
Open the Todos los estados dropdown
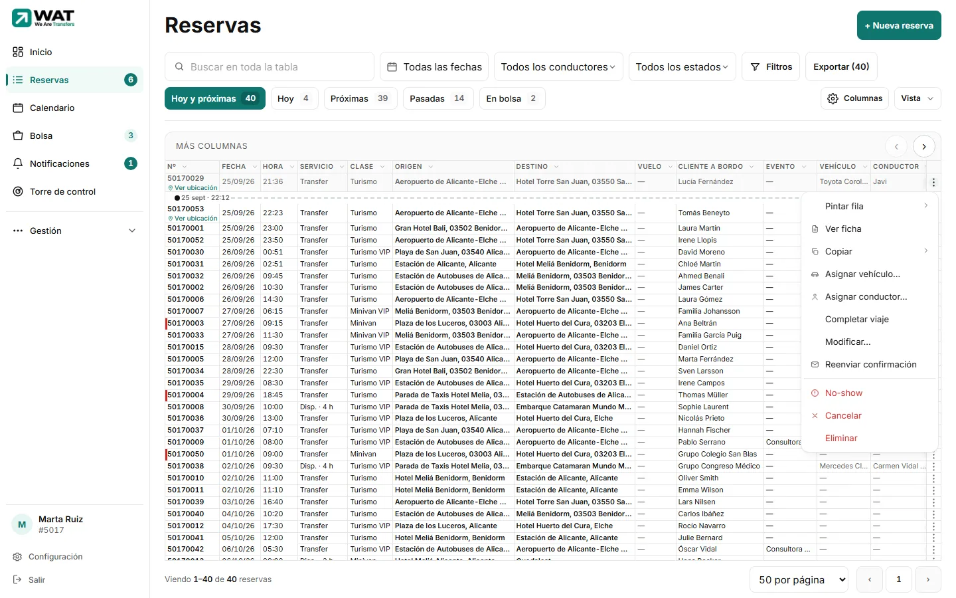click(x=682, y=66)
